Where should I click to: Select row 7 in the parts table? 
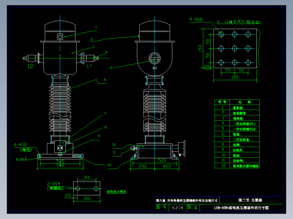(x=237, y=139)
